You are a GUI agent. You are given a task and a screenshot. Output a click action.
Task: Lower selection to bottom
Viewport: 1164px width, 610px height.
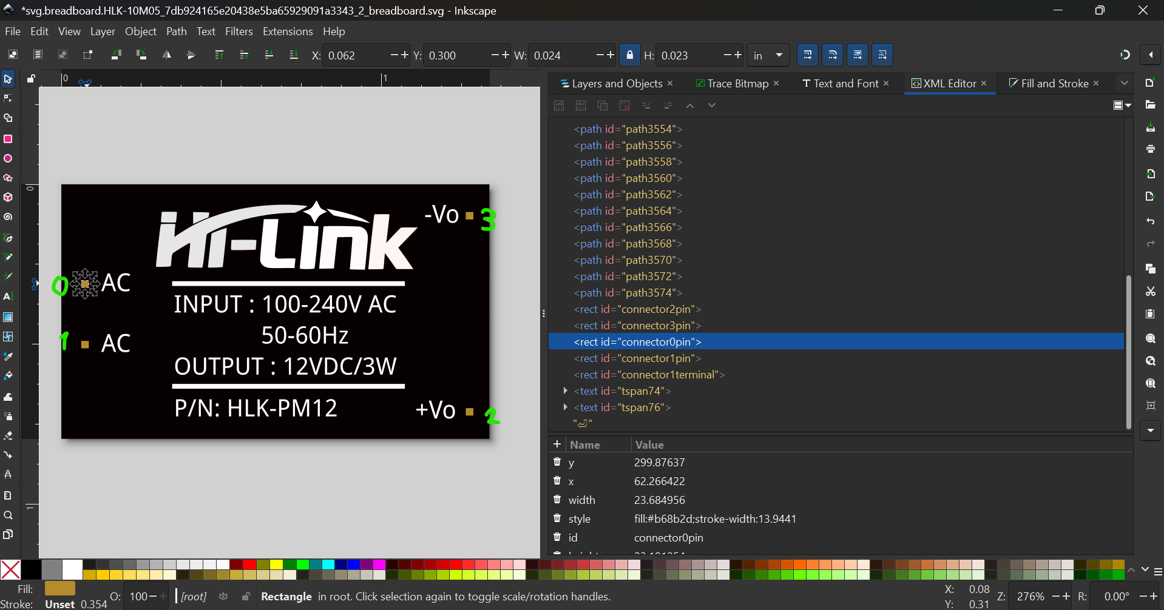(x=294, y=55)
